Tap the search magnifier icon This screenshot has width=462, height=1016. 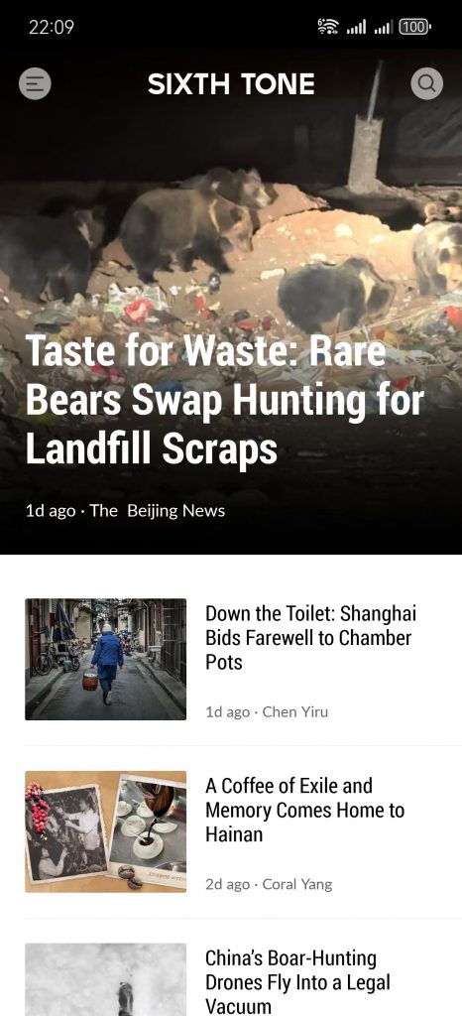pyautogui.click(x=427, y=83)
